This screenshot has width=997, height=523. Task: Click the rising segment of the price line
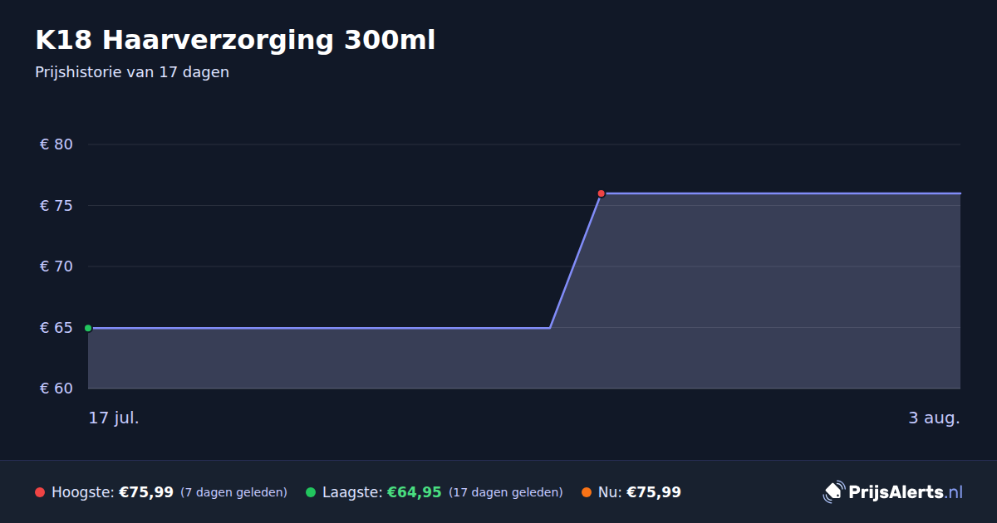(x=575, y=261)
